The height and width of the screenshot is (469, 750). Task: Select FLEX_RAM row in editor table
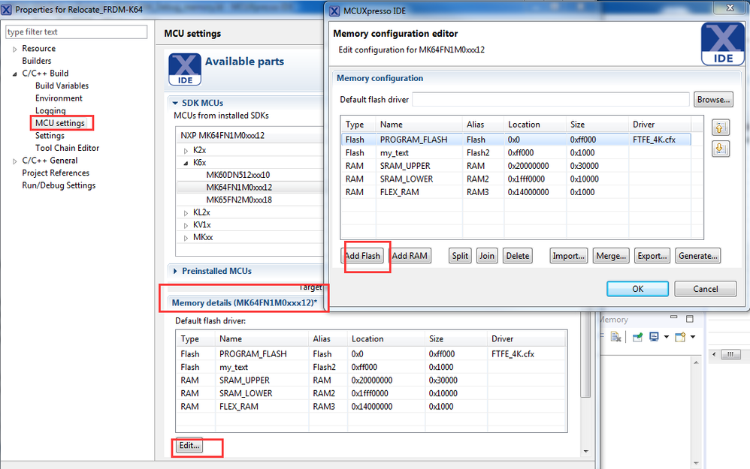tap(516, 192)
